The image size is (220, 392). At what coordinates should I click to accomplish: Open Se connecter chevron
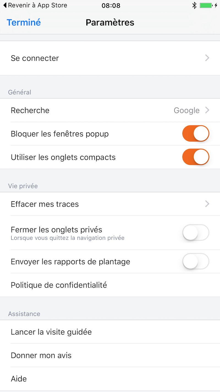point(207,58)
